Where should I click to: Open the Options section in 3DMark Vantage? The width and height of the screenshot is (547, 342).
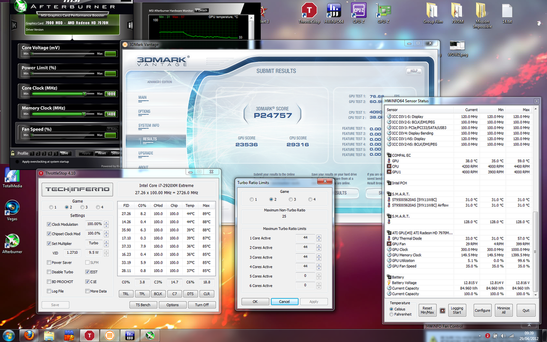[144, 111]
